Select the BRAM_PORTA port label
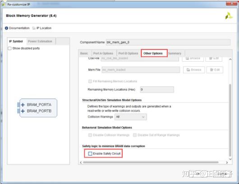Viewport: 239px width, 184px height. pos(39,105)
